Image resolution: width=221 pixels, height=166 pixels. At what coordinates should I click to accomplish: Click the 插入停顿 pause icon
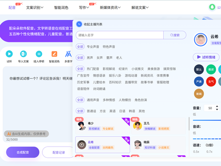(39, 54)
